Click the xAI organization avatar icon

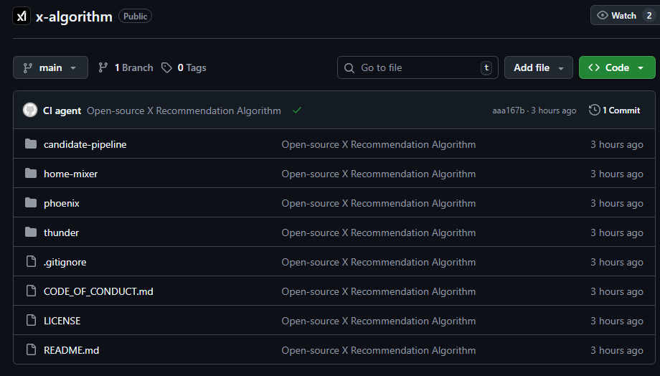(x=22, y=16)
